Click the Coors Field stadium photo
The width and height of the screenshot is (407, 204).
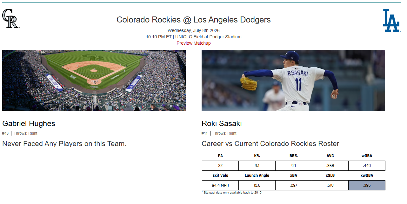click(94, 80)
